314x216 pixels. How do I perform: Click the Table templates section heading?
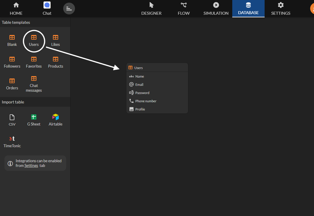point(16,22)
